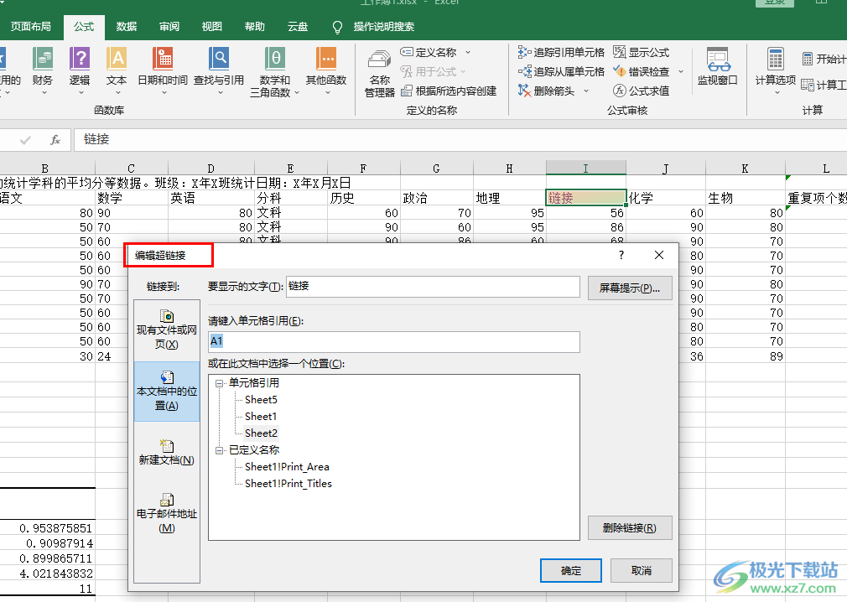Click the 要显示的文字 text field
Screen dimensions: 847x602
(434, 286)
